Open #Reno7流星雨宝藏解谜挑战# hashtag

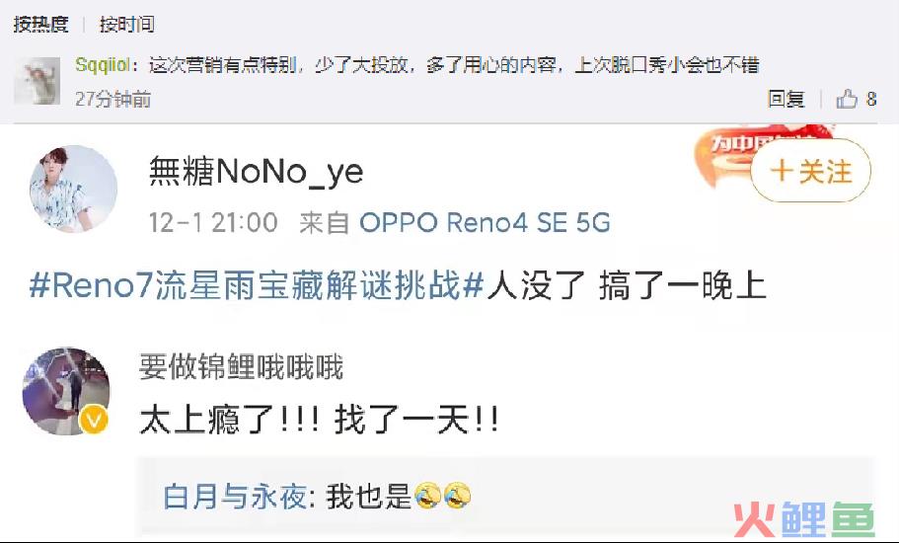(x=258, y=285)
